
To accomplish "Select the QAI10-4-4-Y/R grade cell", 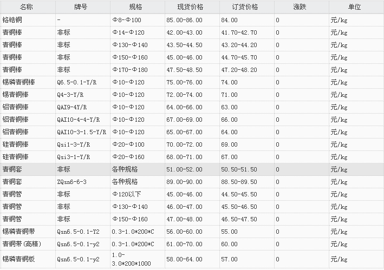I will 78,120.
